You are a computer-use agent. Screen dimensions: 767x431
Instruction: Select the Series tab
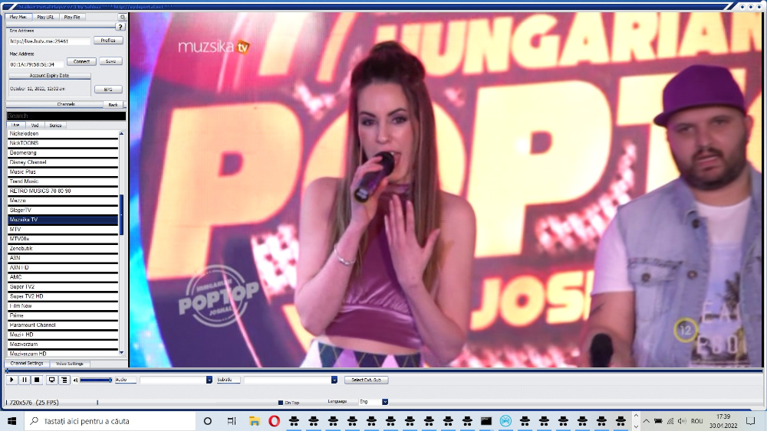[x=55, y=126]
